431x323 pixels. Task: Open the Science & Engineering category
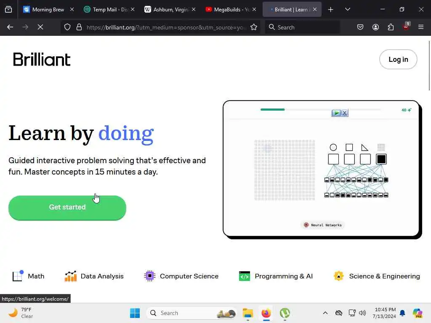376,276
